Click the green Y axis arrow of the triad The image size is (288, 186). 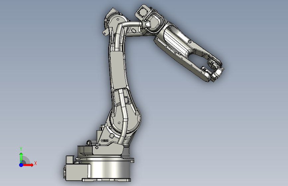(x=21, y=158)
